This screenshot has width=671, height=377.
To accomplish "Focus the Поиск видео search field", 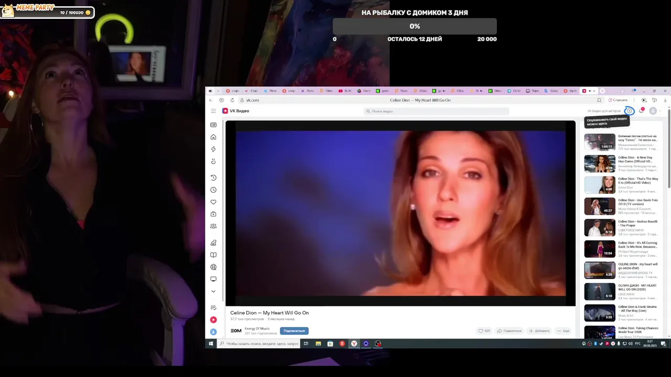I will (436, 111).
